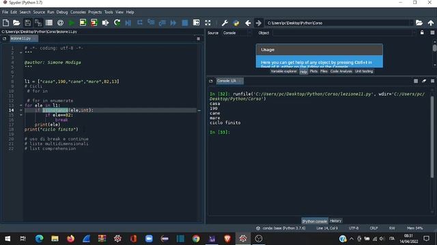The height and width of the screenshot is (245, 437).
Task: Open the Windows Start menu
Action: (8, 239)
